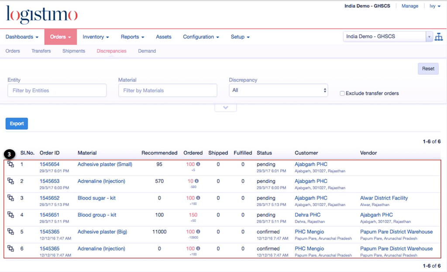Click the row icon for order 1545651

pos(10,214)
